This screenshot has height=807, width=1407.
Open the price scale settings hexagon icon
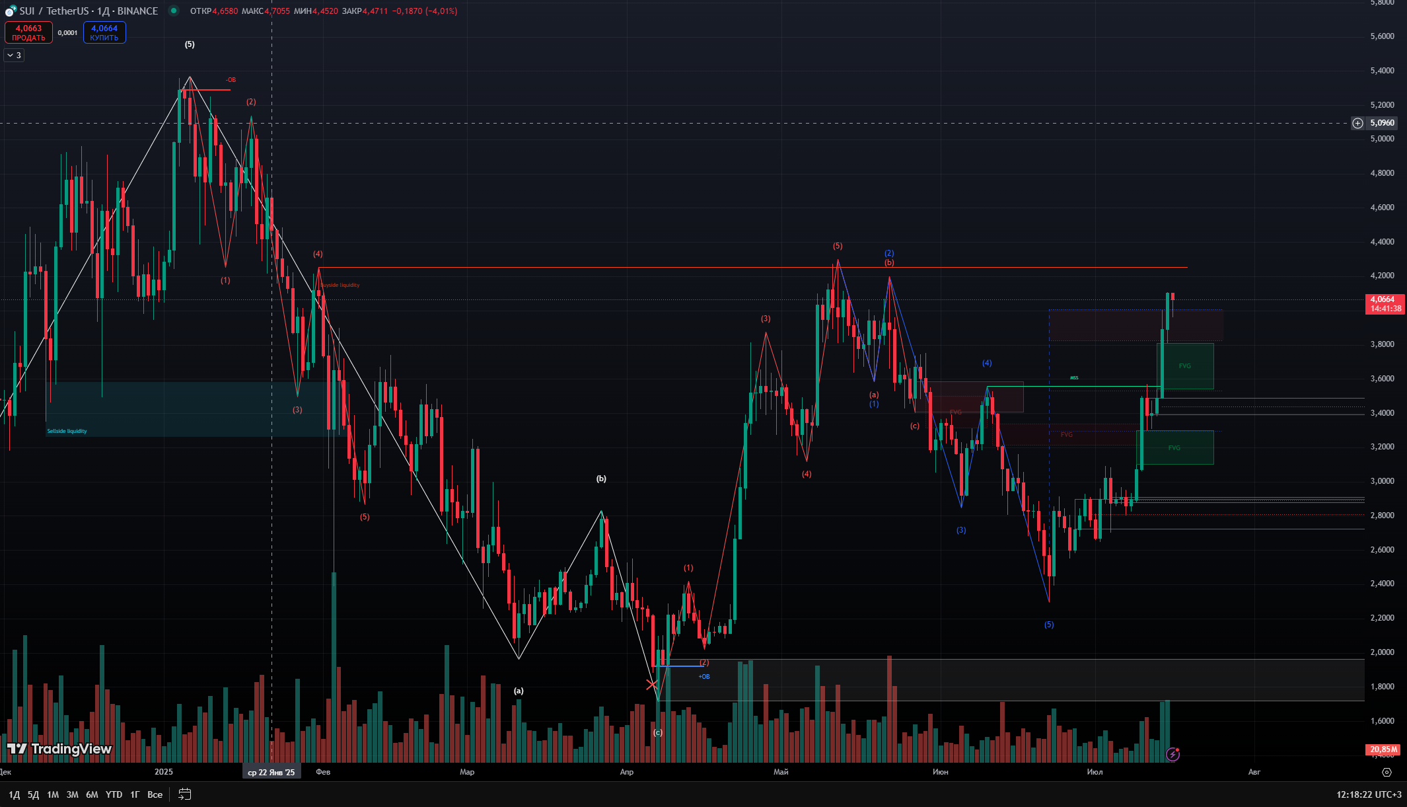[x=1387, y=772]
